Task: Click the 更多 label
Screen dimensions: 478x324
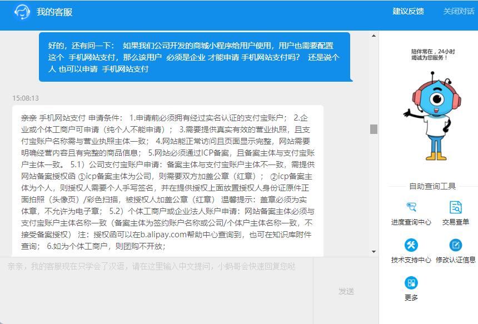Action: pos(411,298)
